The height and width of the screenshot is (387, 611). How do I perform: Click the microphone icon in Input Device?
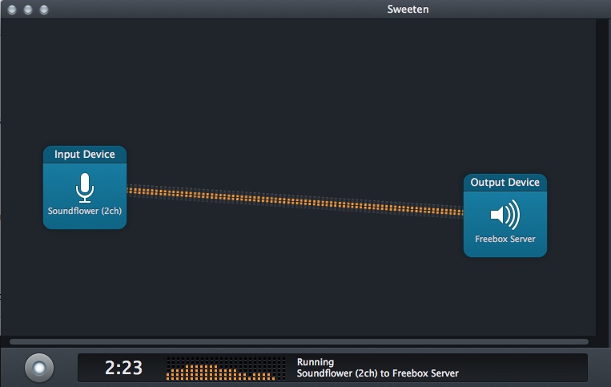coord(84,187)
